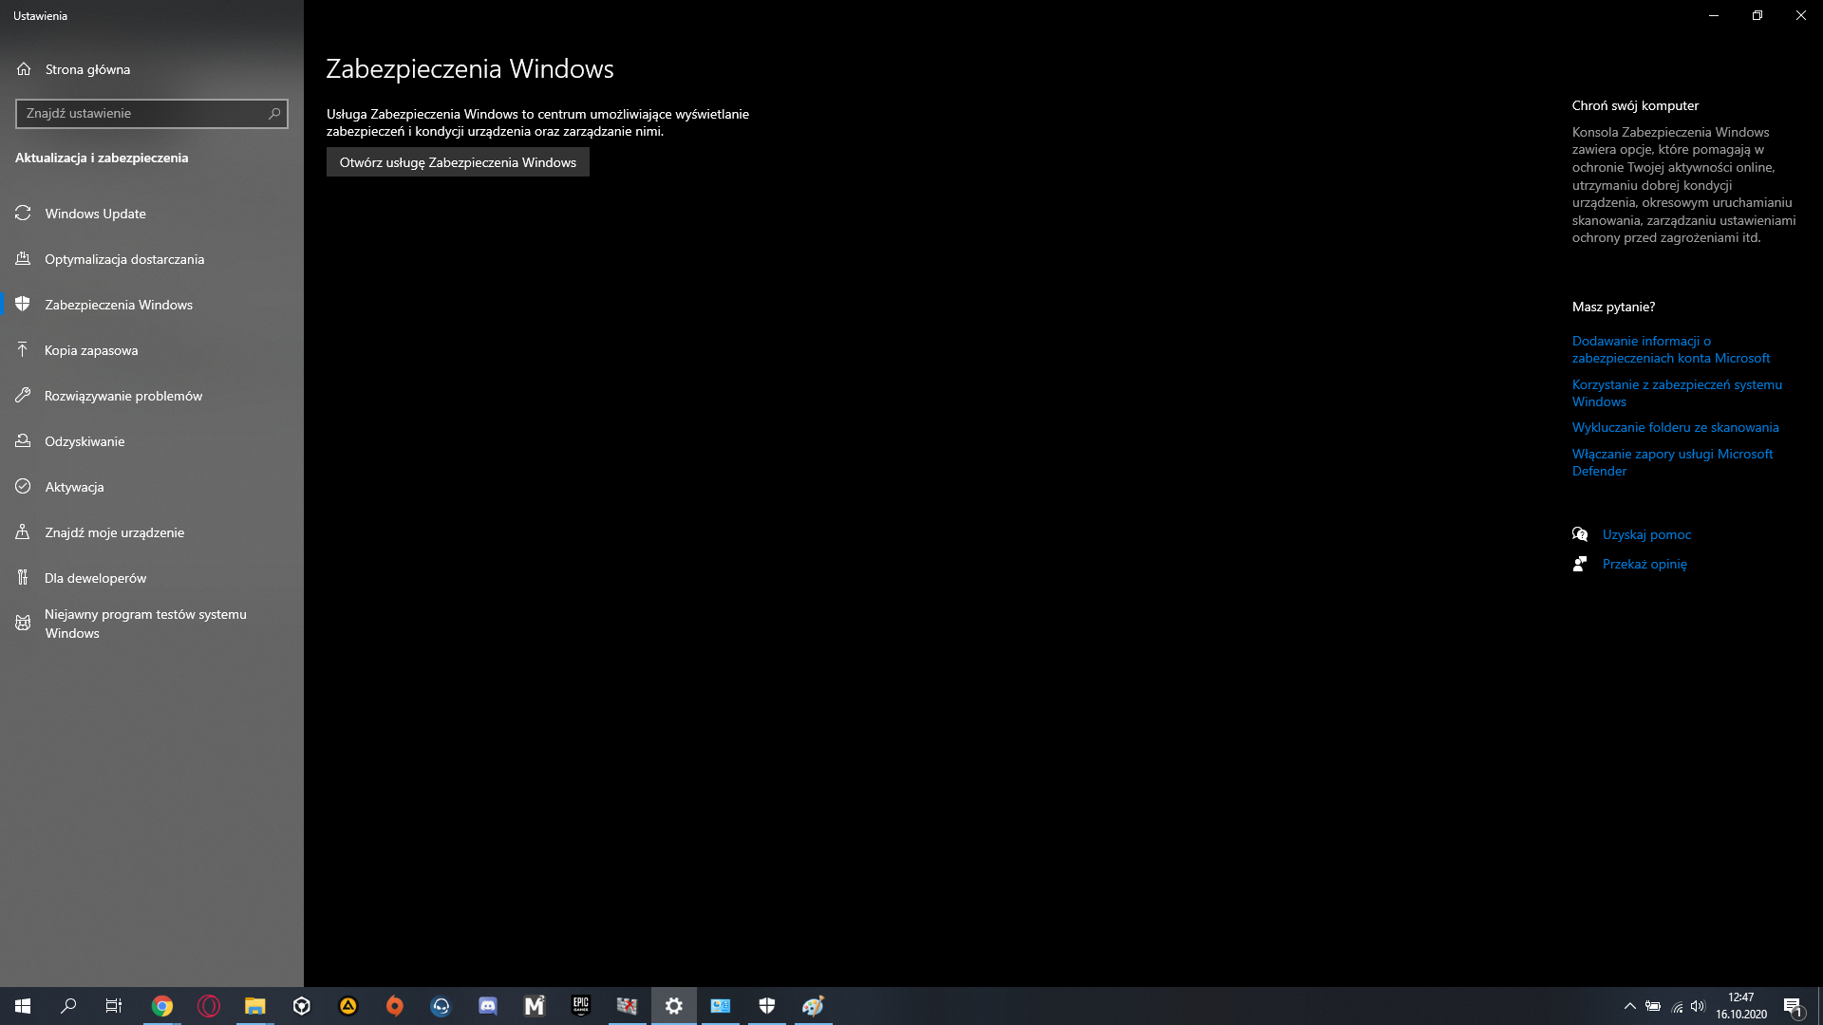Select Zabezpieczenia Windows in sidebar
The image size is (1823, 1025).
(x=152, y=305)
